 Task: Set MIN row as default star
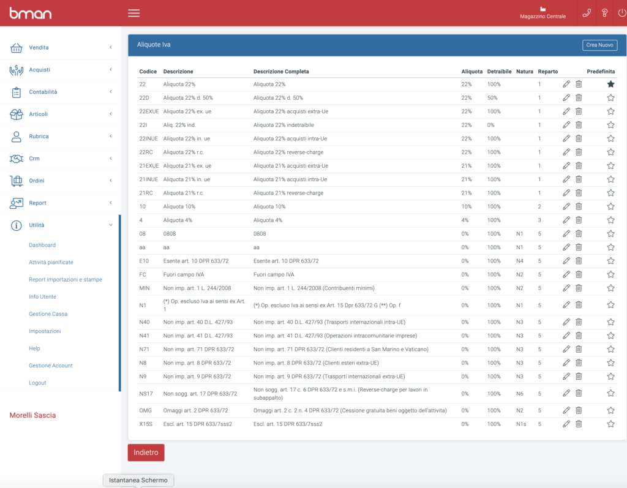(x=610, y=288)
